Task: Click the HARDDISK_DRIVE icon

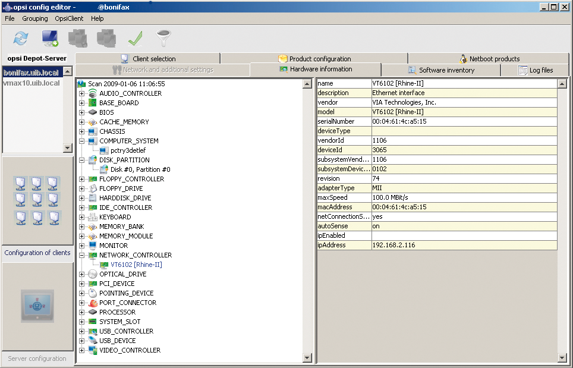Action: [x=93, y=198]
